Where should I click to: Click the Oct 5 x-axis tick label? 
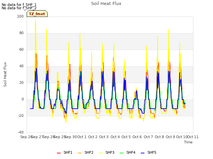point(126,137)
